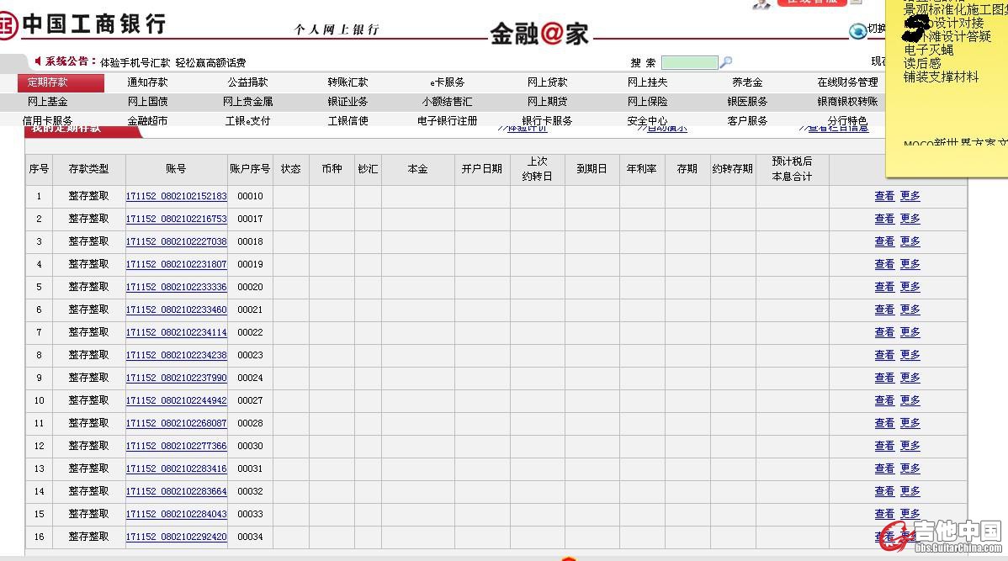The image size is (1008, 561).
Task: Click the 金融@家 brand logo
Action: [x=539, y=34]
